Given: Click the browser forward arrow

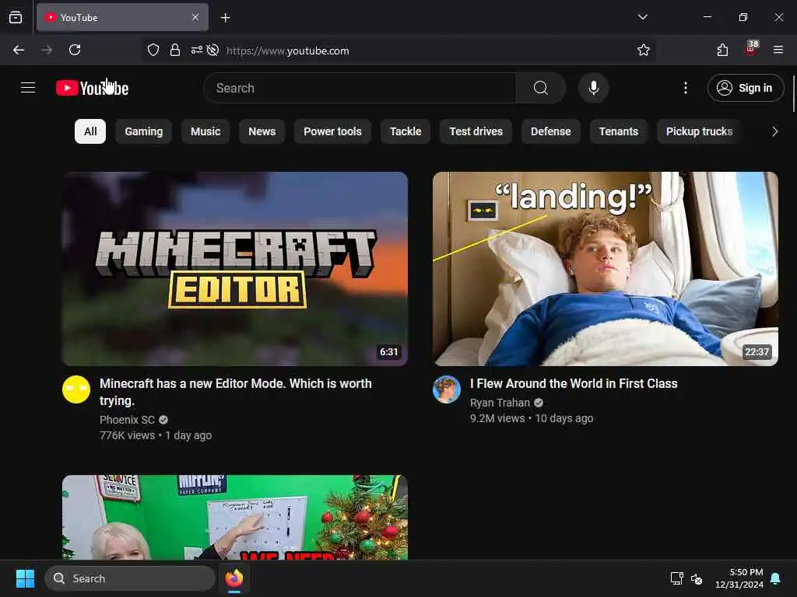Looking at the screenshot, I should tap(47, 50).
